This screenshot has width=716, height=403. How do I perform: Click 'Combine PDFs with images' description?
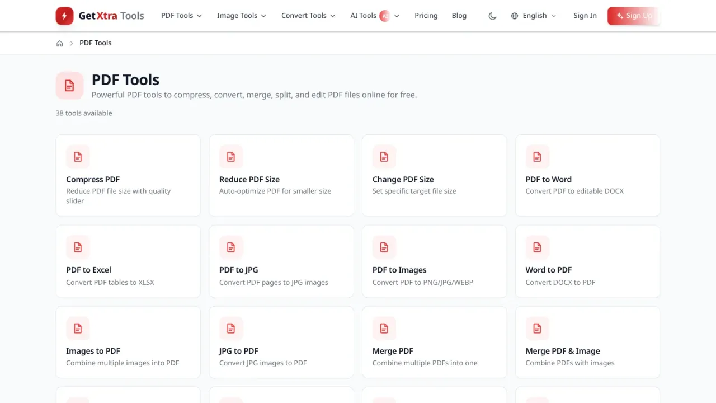tap(570, 363)
